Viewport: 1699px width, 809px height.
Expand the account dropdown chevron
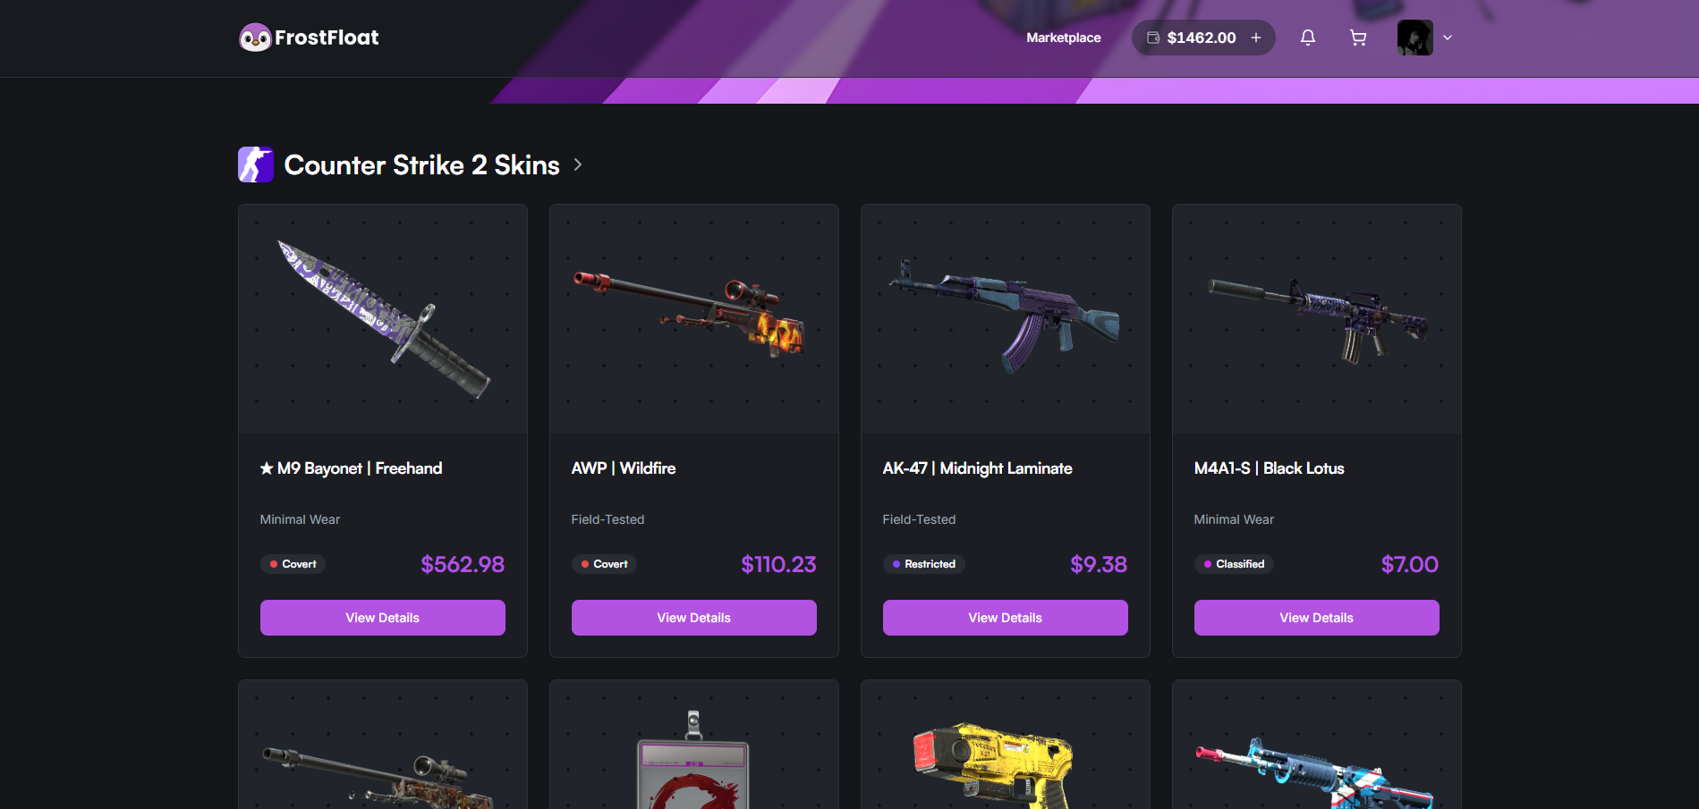click(1448, 38)
